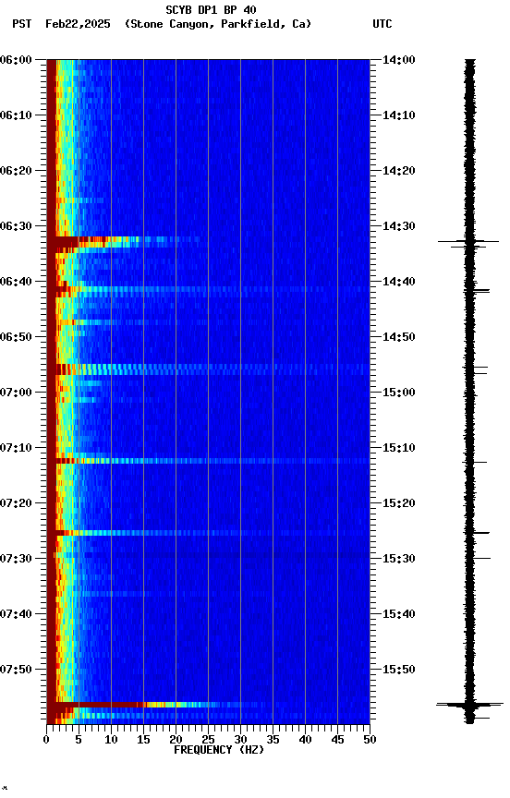
Task: Click the PST time label 07:50
Action: 16,670
